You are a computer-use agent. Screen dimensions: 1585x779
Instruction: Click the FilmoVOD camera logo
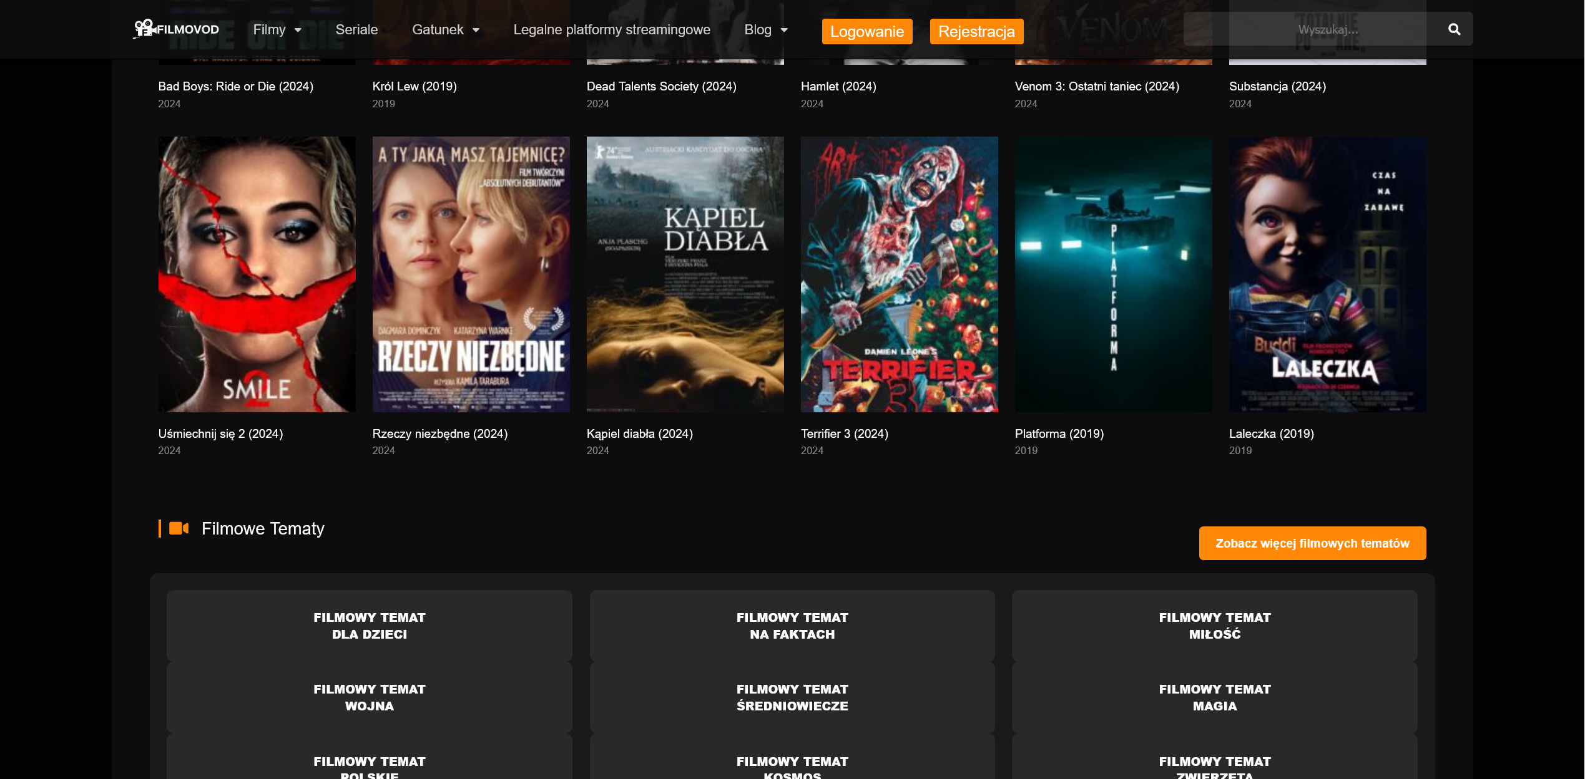pyautogui.click(x=177, y=29)
